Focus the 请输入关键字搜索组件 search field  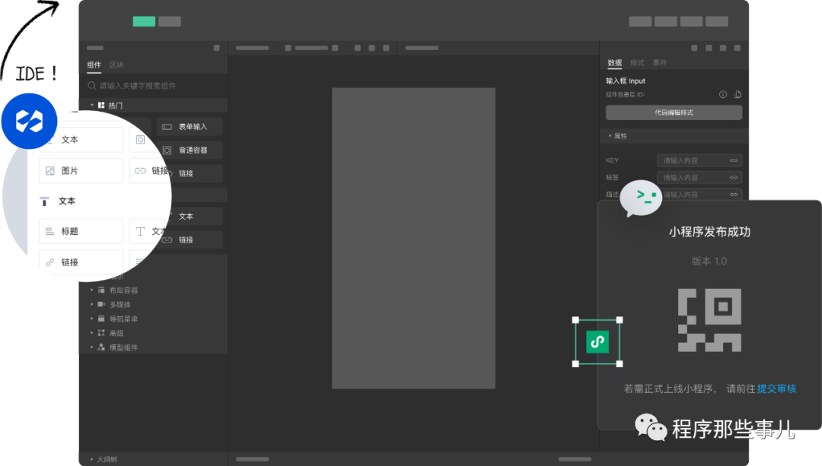[153, 86]
